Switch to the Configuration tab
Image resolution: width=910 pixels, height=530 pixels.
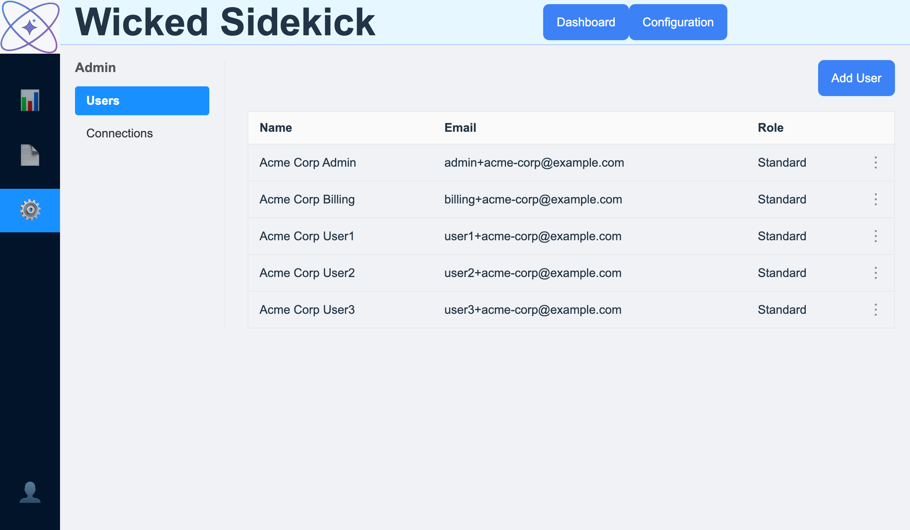[x=678, y=22]
